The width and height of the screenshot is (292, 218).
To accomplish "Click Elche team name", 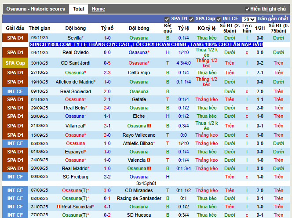I will [x=139, y=116].
